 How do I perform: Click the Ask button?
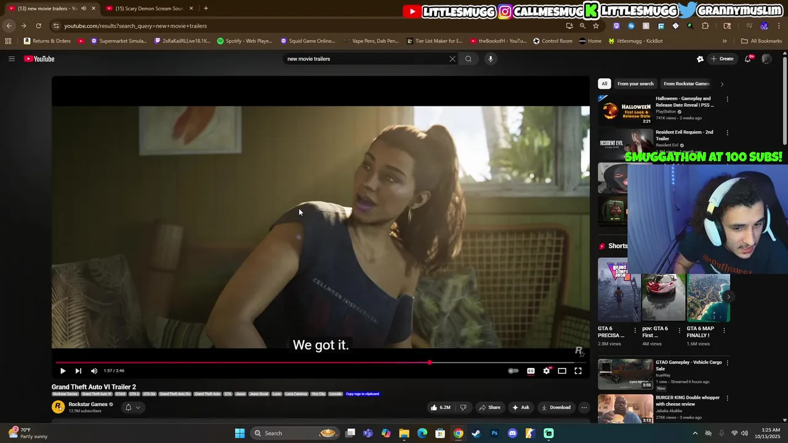[x=521, y=407]
